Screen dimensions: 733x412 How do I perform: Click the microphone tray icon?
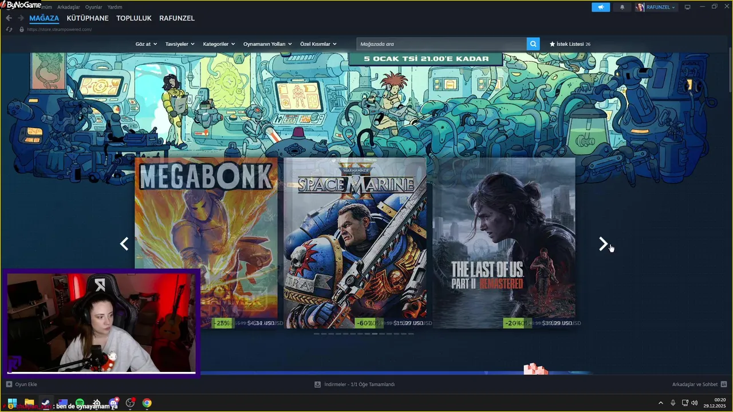pyautogui.click(x=673, y=403)
